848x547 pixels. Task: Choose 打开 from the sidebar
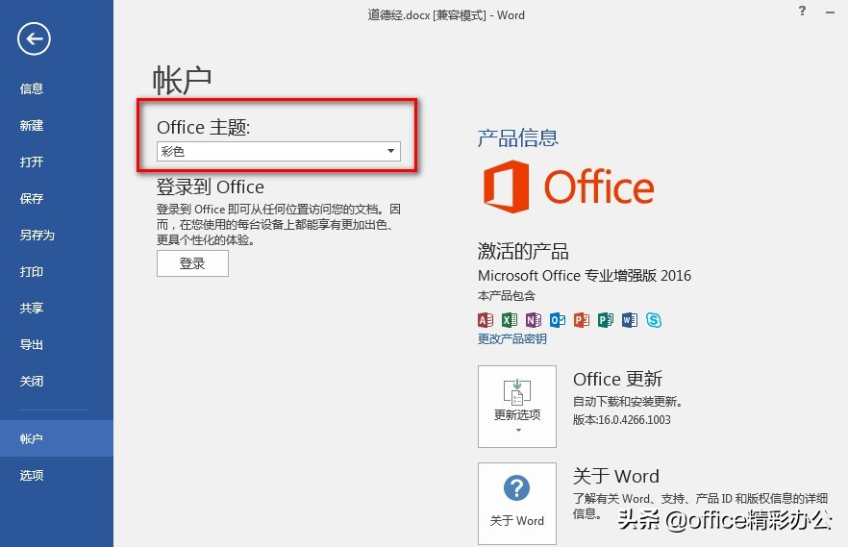coord(32,162)
